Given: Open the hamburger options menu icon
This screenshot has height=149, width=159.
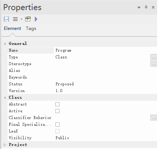Looking at the screenshot, I should (15, 19).
